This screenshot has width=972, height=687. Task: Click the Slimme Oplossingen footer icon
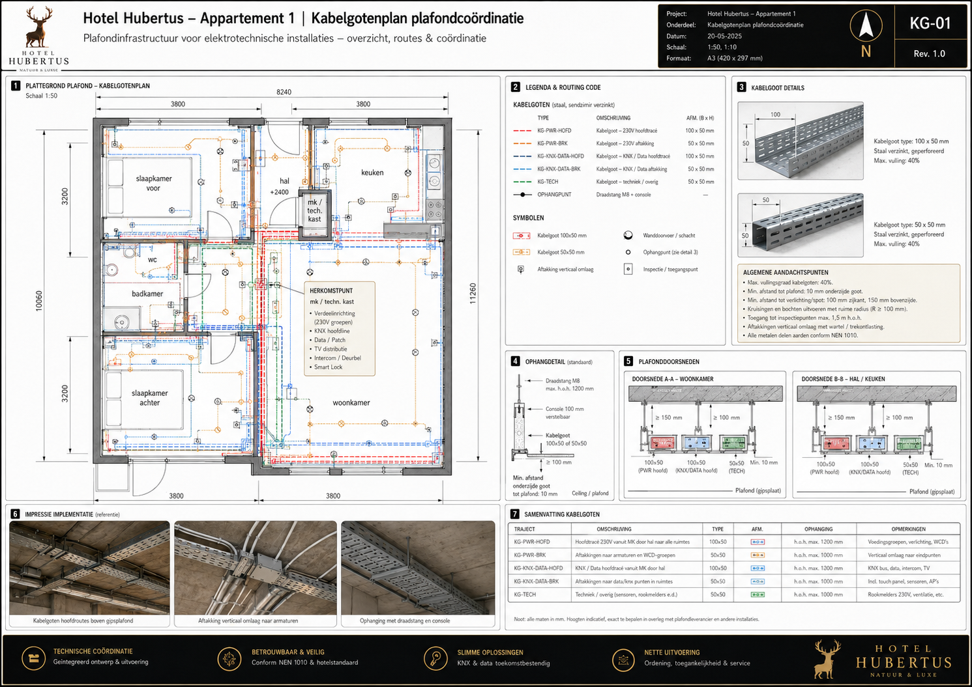click(x=435, y=658)
